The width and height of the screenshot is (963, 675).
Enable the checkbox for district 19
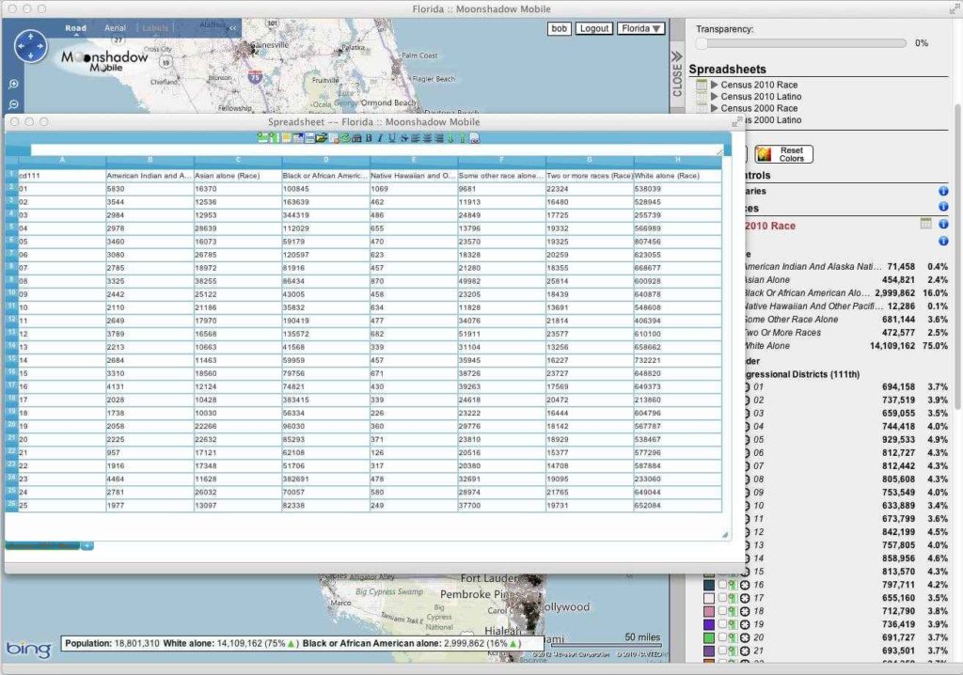click(x=722, y=624)
